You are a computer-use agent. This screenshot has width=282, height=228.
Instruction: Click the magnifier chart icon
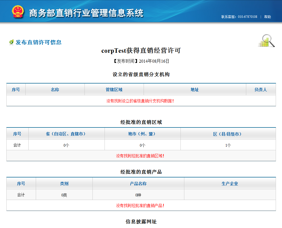267,41
